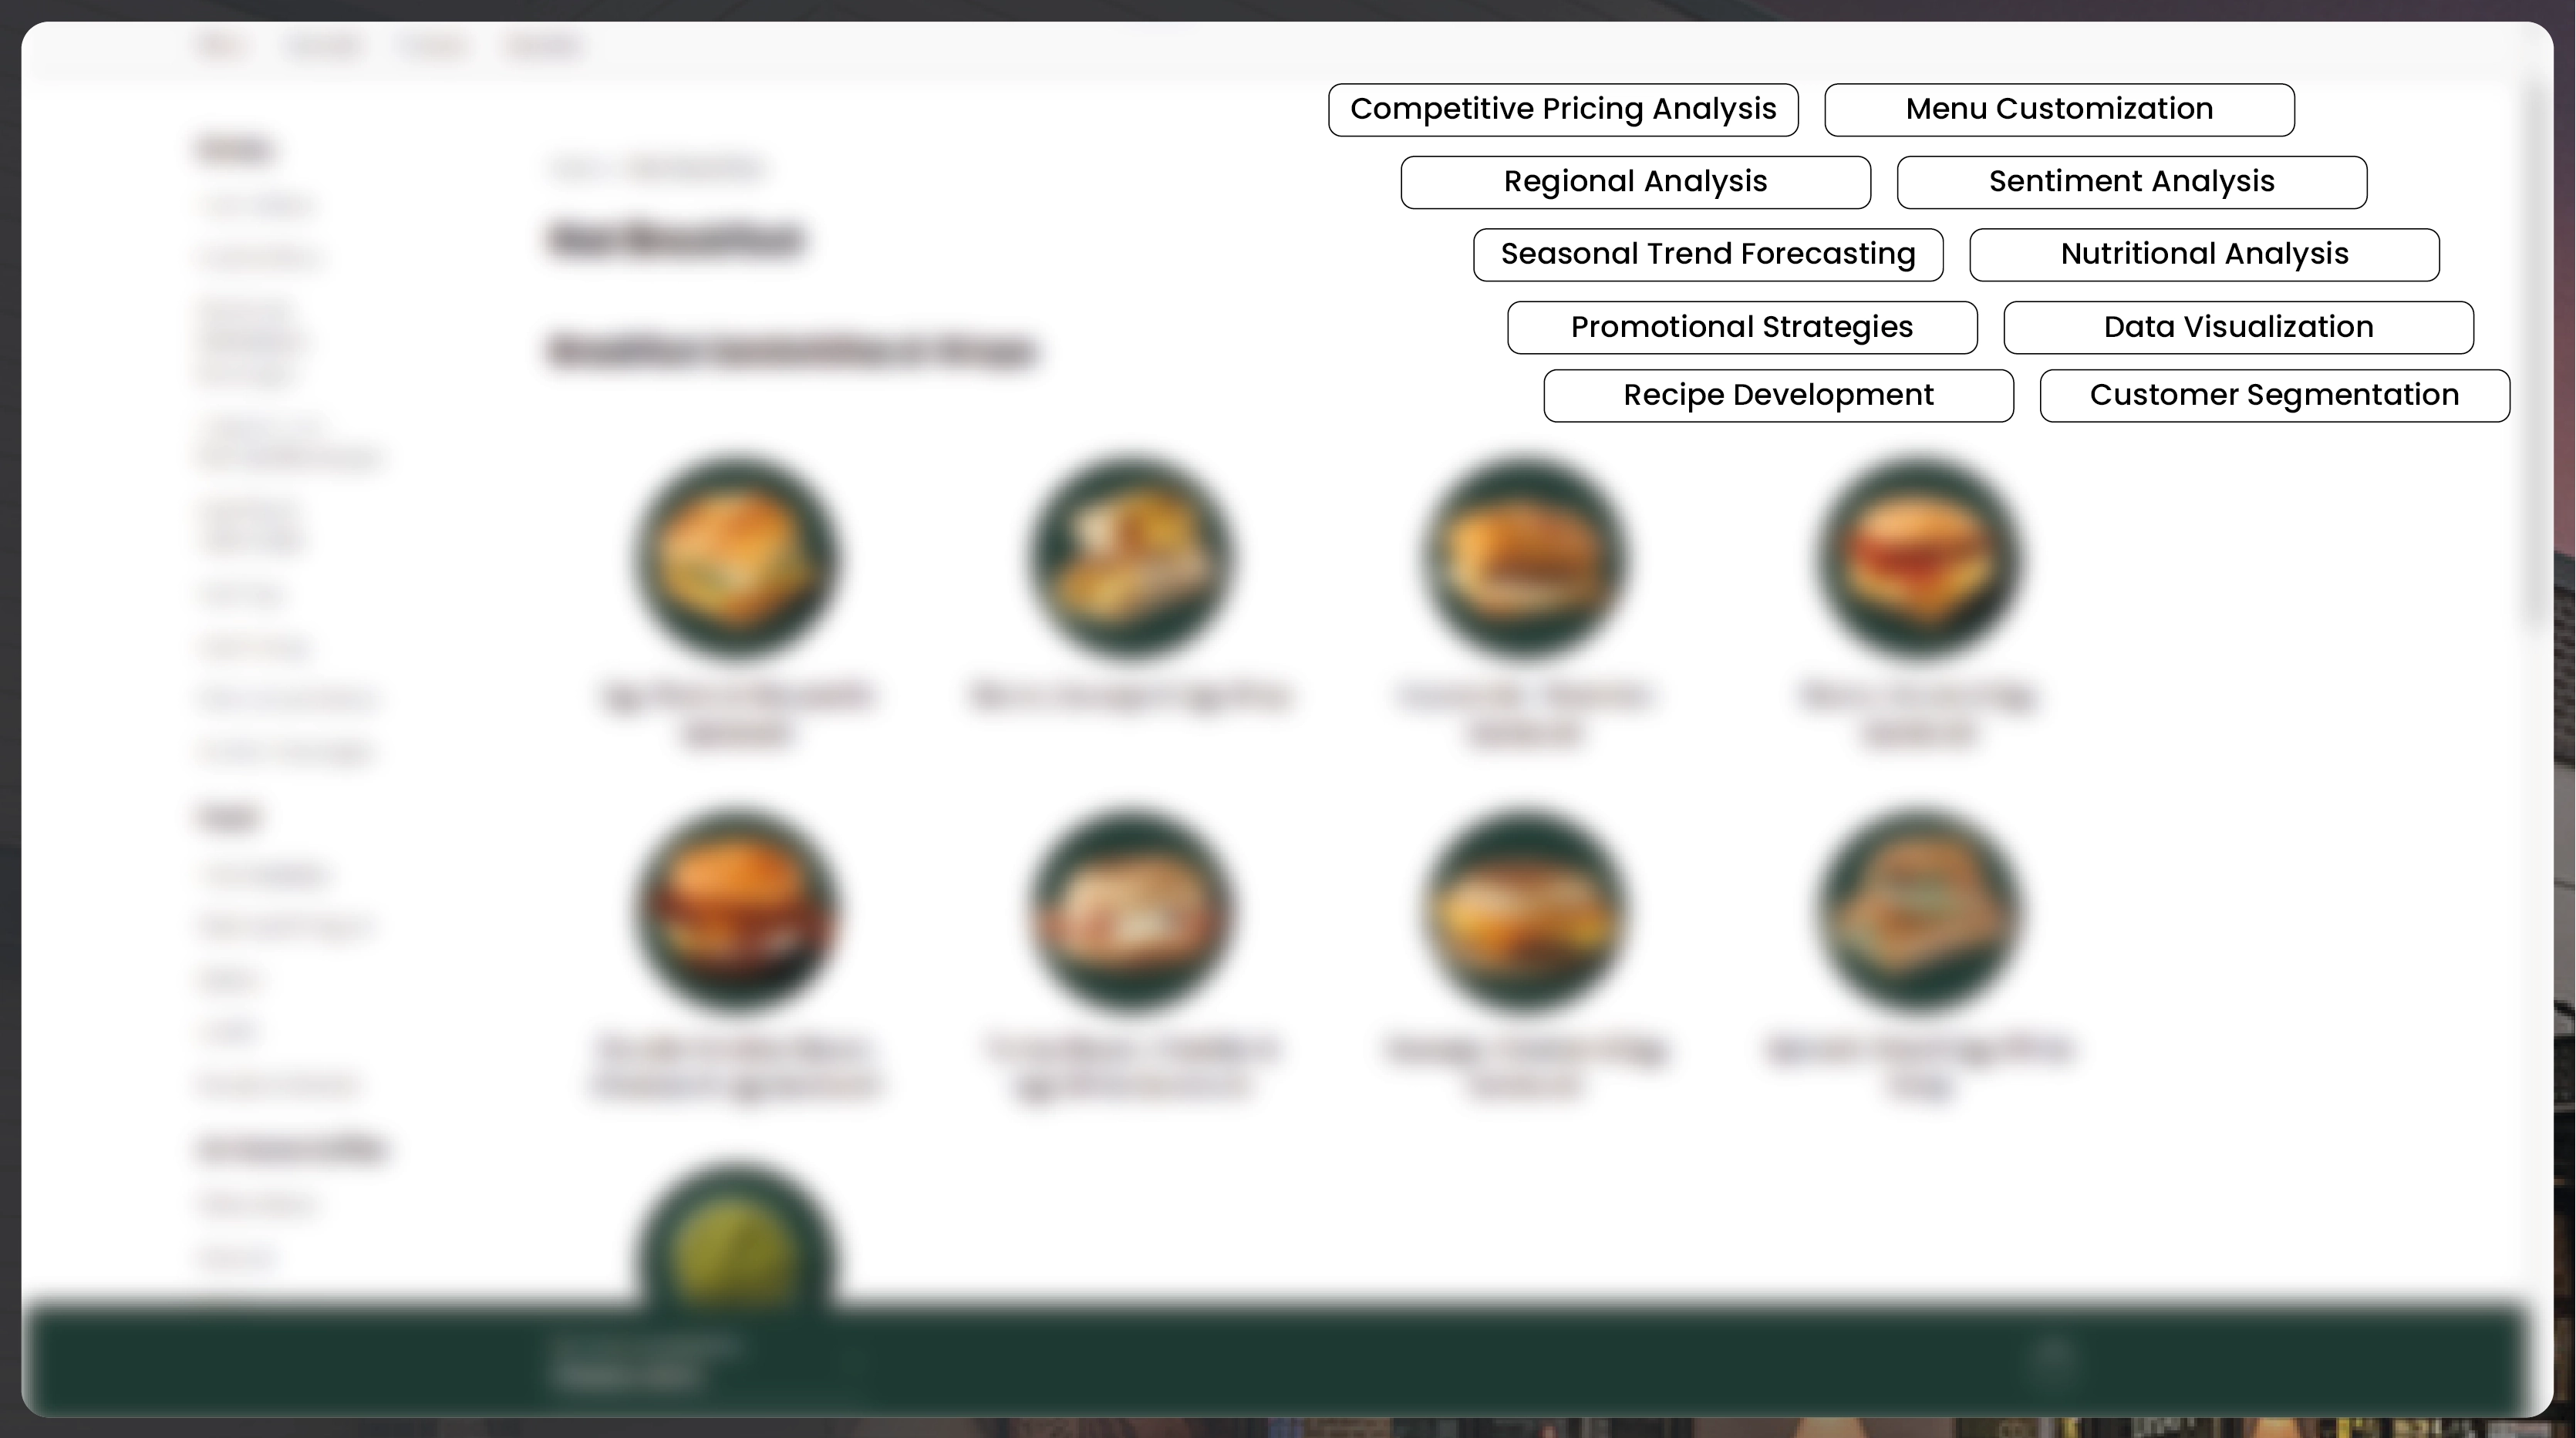This screenshot has height=1438, width=2576.
Task: Select the Data Visualization tool
Action: point(2238,325)
